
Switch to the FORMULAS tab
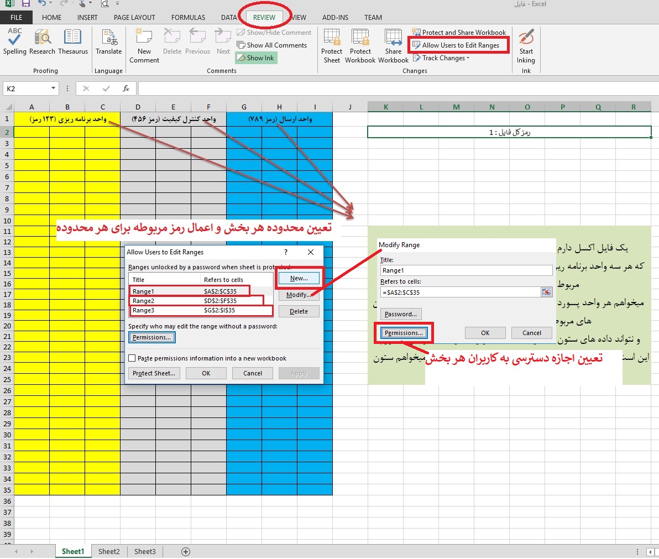[189, 17]
